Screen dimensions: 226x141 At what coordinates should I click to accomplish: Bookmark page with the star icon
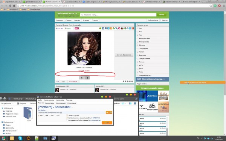(x=211, y=6)
